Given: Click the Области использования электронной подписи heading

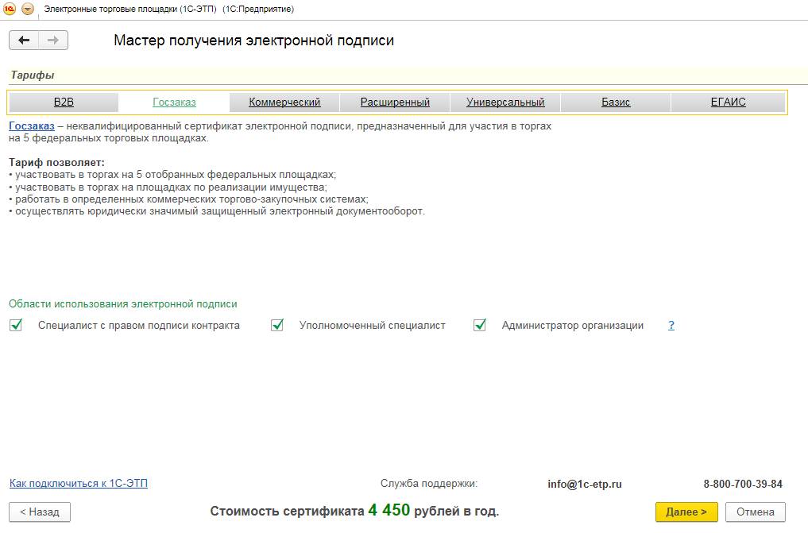Looking at the screenshot, I should (122, 304).
